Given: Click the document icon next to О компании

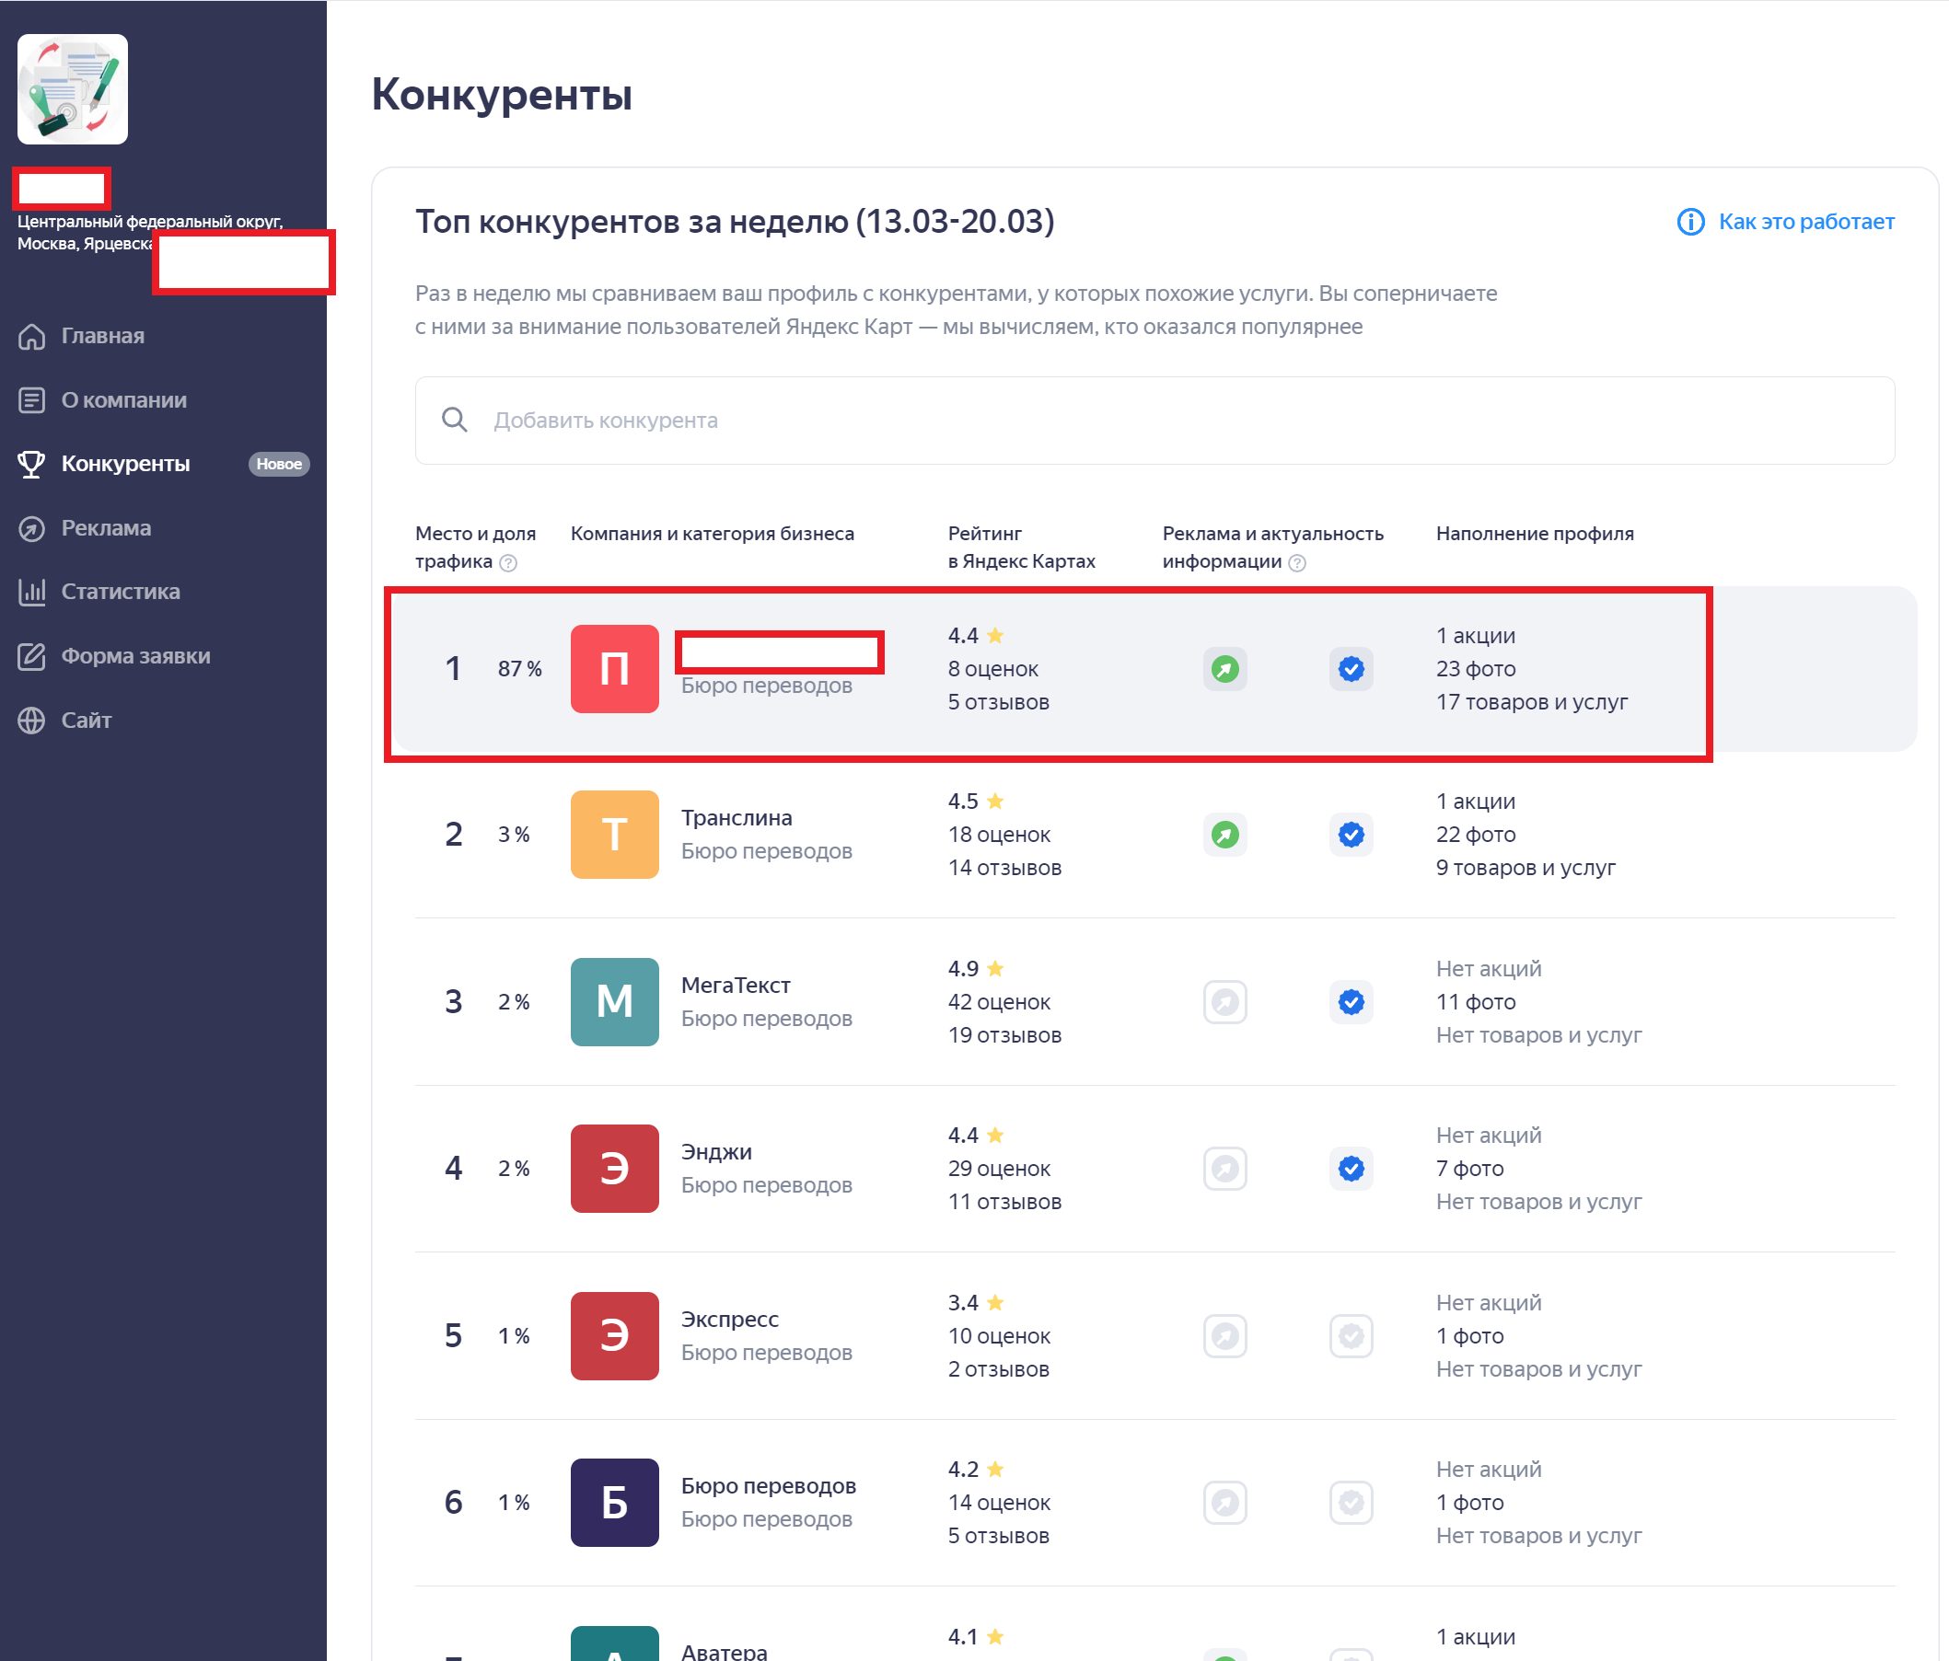Looking at the screenshot, I should click(32, 400).
